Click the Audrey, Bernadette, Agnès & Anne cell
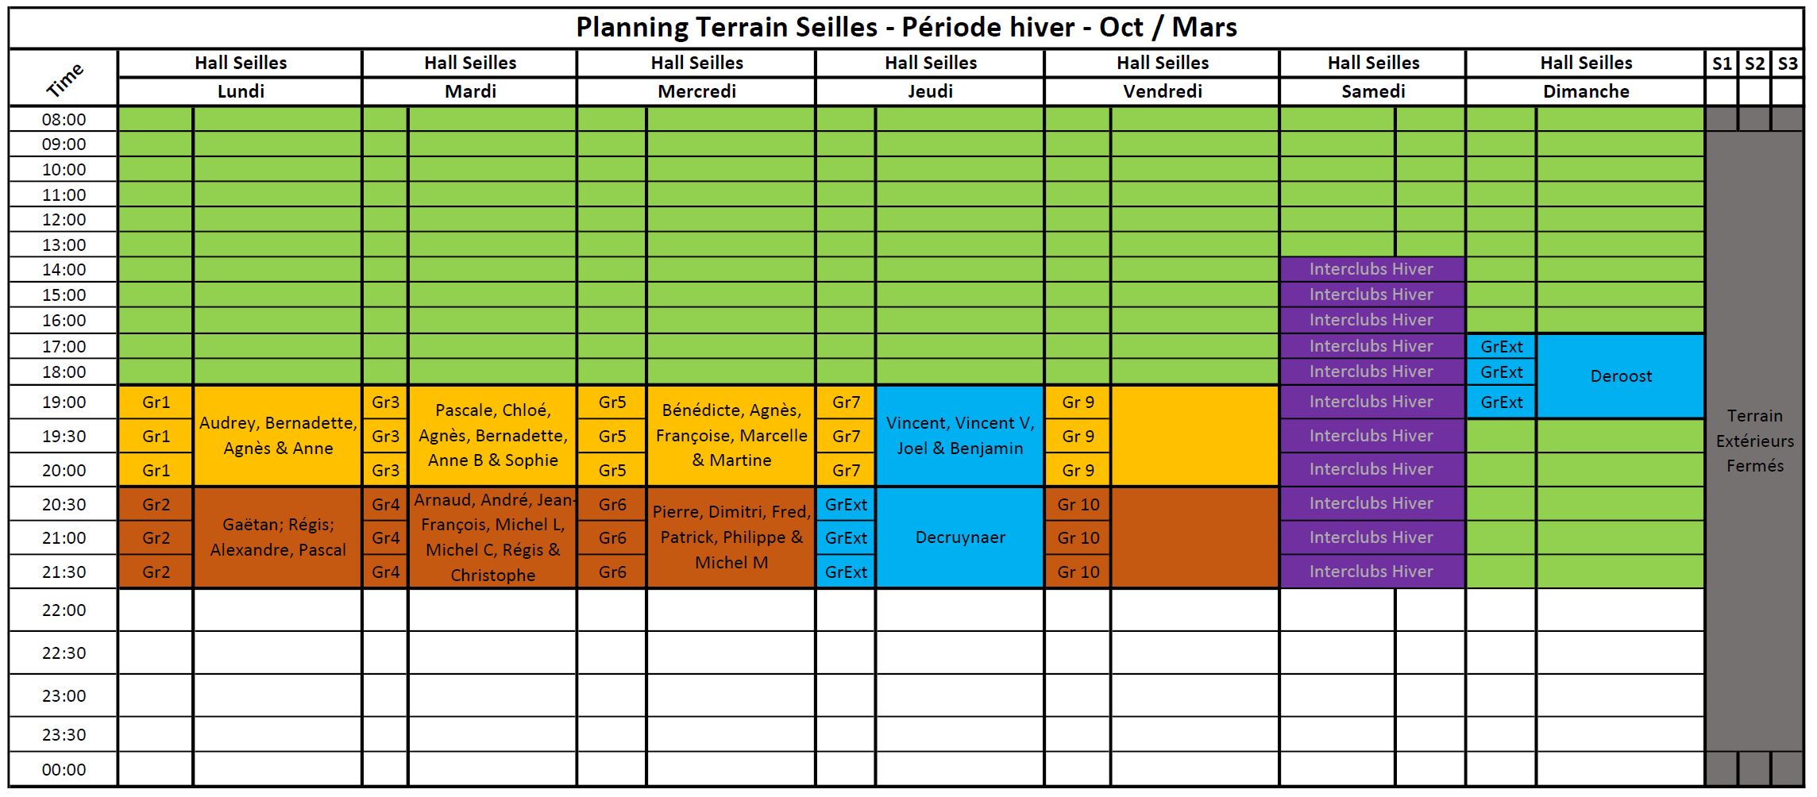1817x797 pixels. (278, 436)
